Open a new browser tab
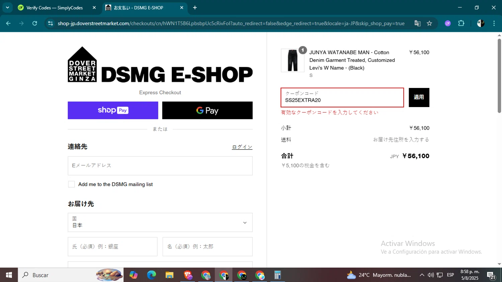Viewport: 502px width, 282px height. tap(195, 8)
